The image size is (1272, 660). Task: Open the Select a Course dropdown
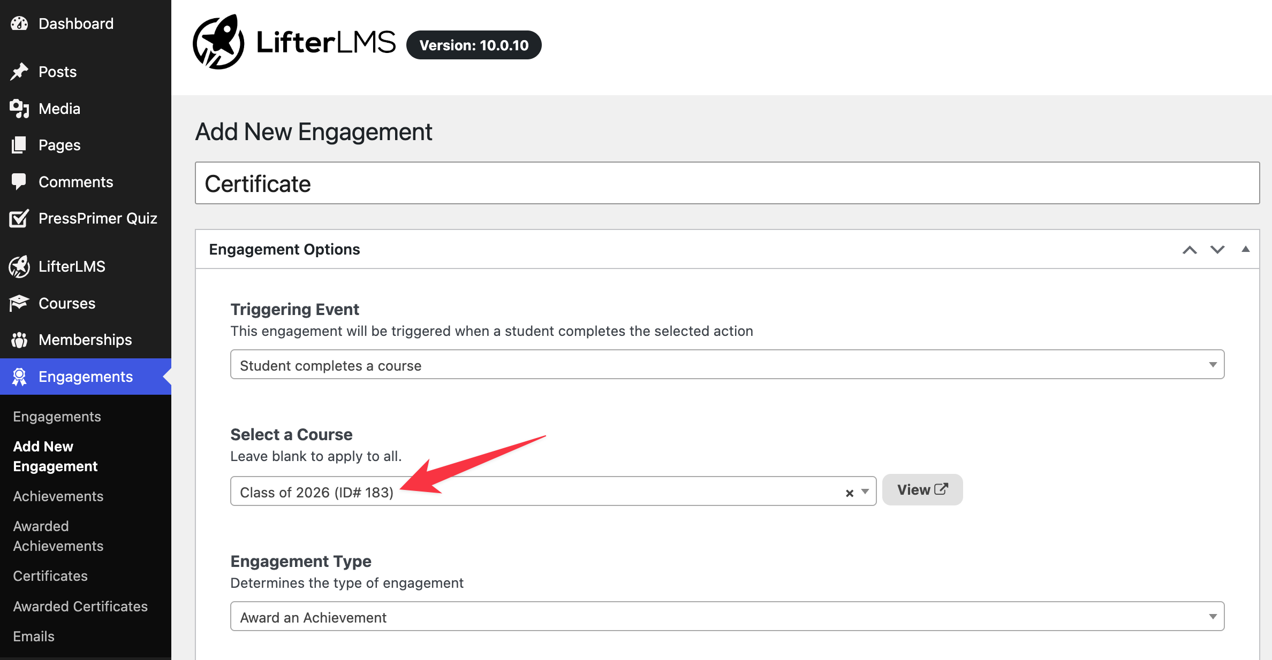[553, 491]
